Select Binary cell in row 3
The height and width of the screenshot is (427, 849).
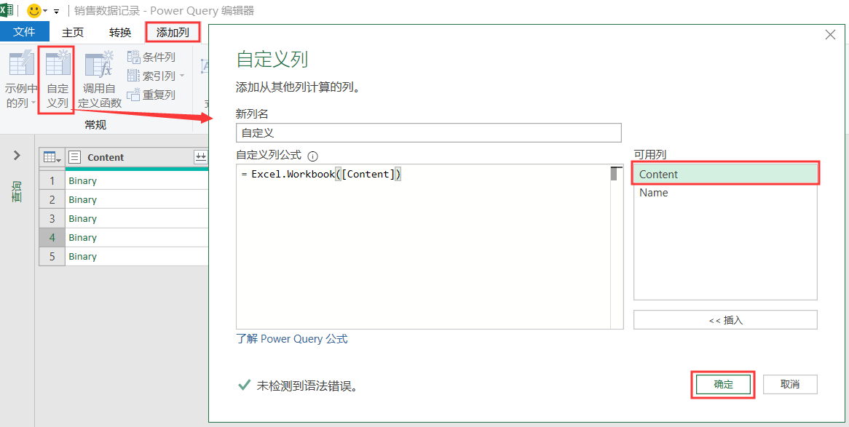[x=136, y=219]
